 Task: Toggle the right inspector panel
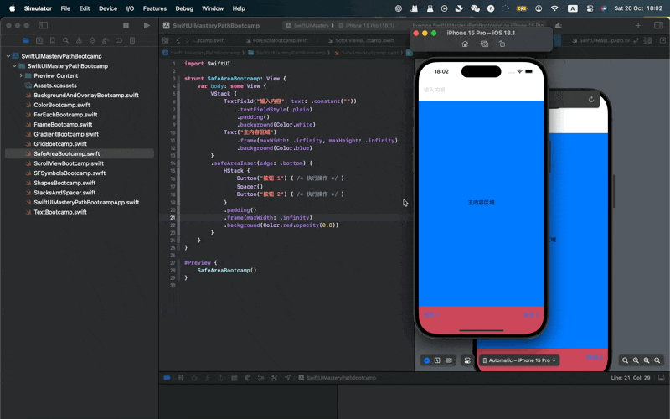click(x=658, y=25)
